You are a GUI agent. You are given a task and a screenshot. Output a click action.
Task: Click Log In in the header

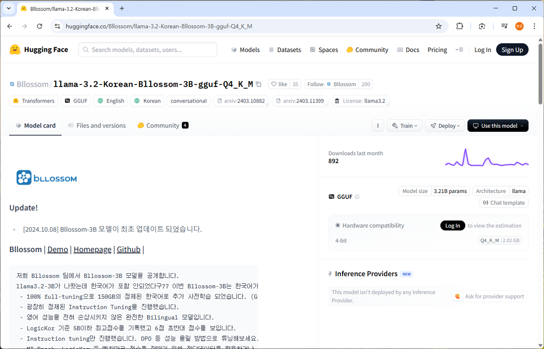tap(482, 49)
